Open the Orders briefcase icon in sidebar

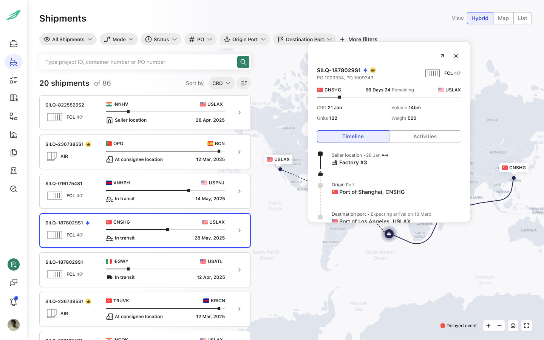tap(14, 43)
